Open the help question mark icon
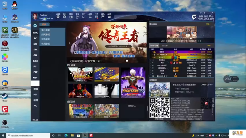Image resolution: width=246 pixels, height=138 pixels. tap(201, 13)
